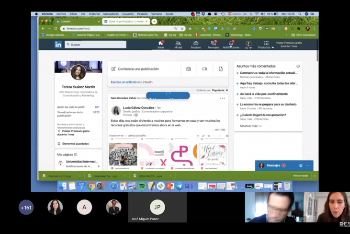Click Escribe un artículo link
Screen dimensions: 350x234
pyautogui.click(x=124, y=82)
